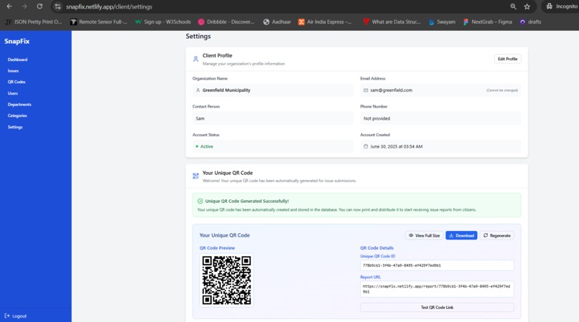
Task: Click Unique QR Code Generated Successfully text
Action: [247, 201]
